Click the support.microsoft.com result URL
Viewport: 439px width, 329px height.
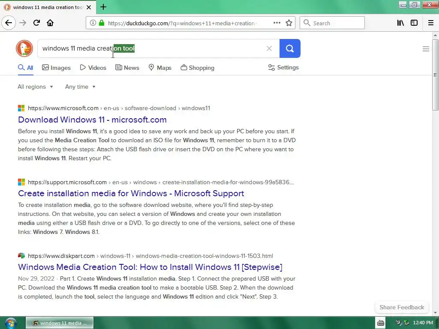click(x=161, y=182)
